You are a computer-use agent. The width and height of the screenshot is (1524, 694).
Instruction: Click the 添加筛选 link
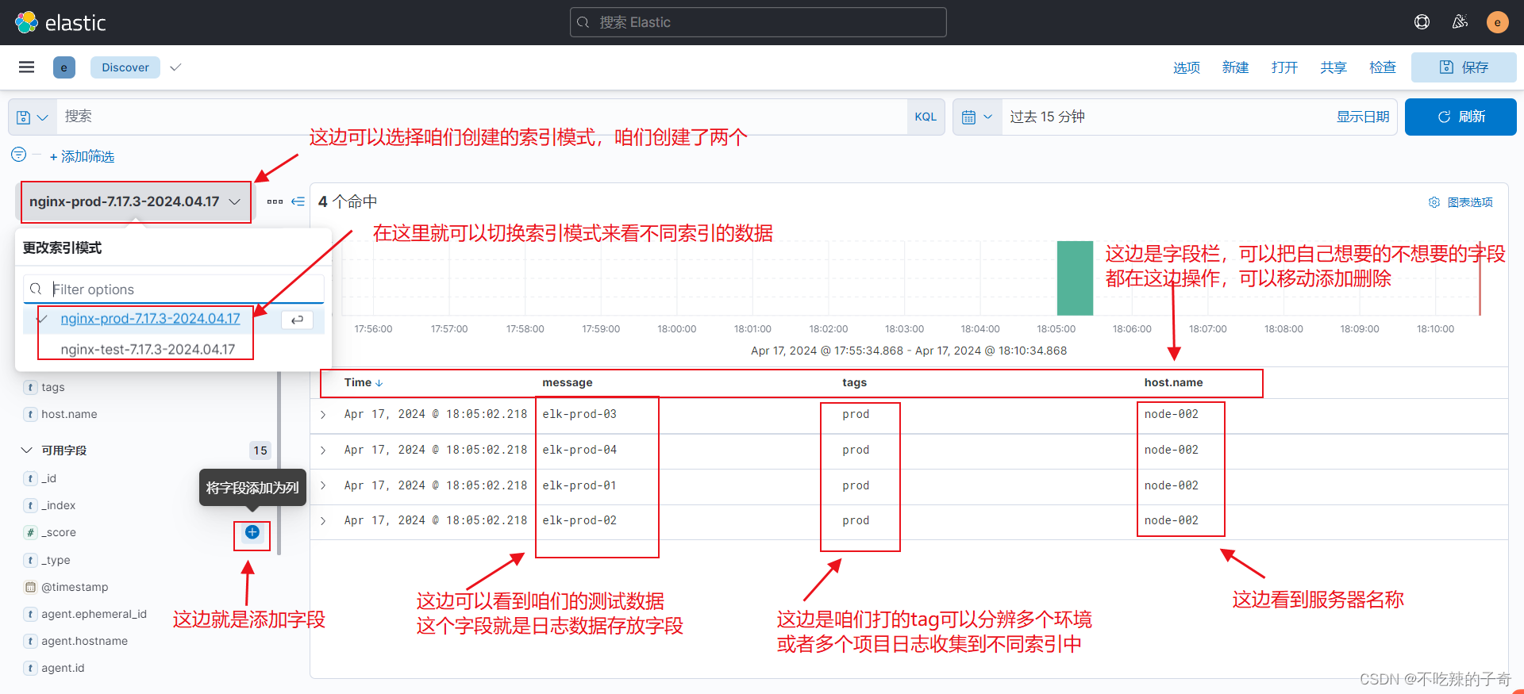82,156
